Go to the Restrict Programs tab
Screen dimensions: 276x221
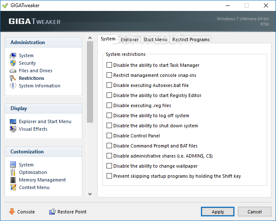coord(191,39)
